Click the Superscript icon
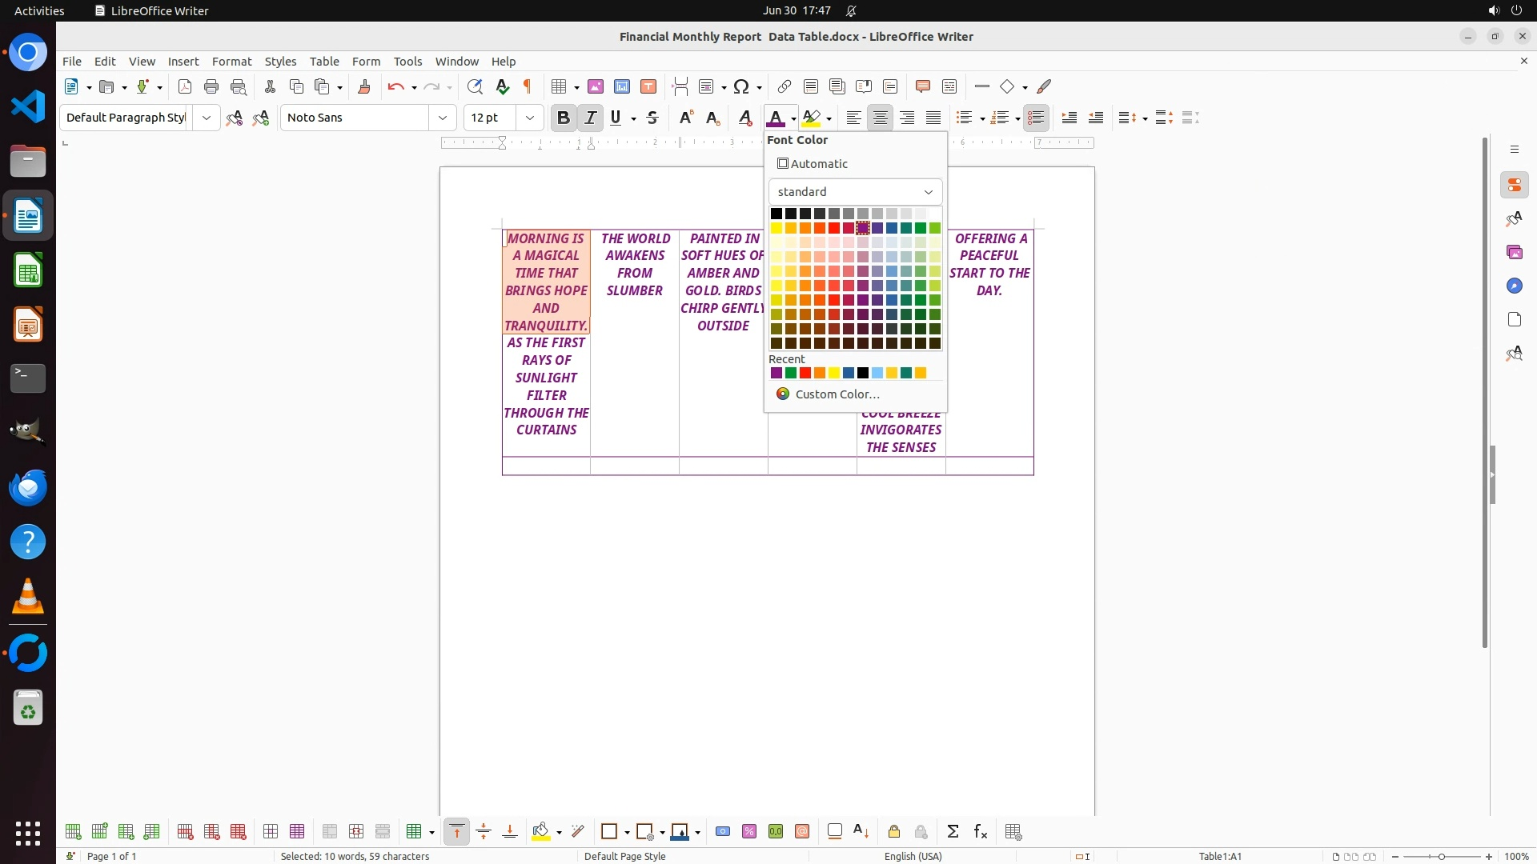This screenshot has height=864, width=1537. 685,118
